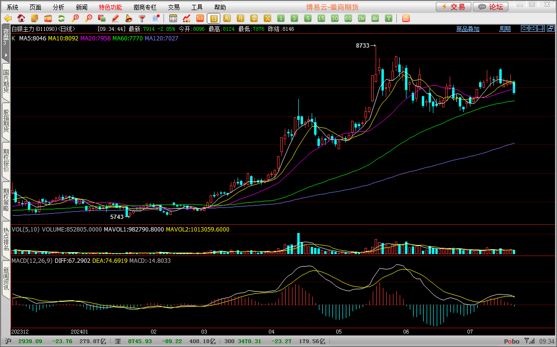Screen dimensions: 557x347
Task: Click the F10 info icon
Action: click(48, 18)
